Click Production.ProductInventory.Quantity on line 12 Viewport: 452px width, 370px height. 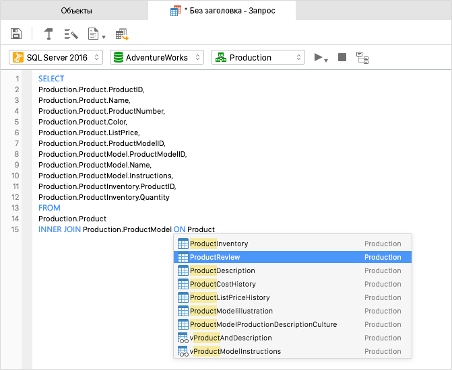tap(104, 197)
